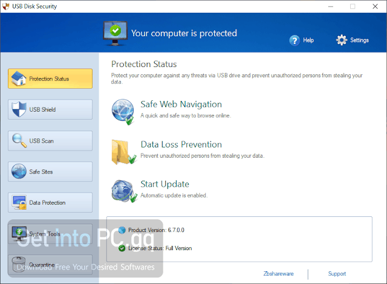This screenshot has width=387, height=284.
Task: Open Data Loss Prevention heading
Action: (181, 144)
